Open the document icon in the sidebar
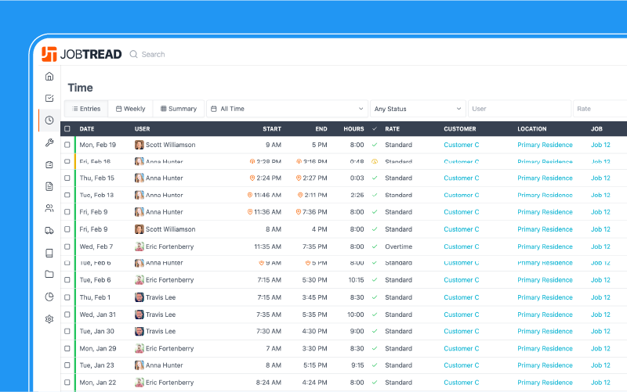The height and width of the screenshot is (392, 627). (x=49, y=186)
